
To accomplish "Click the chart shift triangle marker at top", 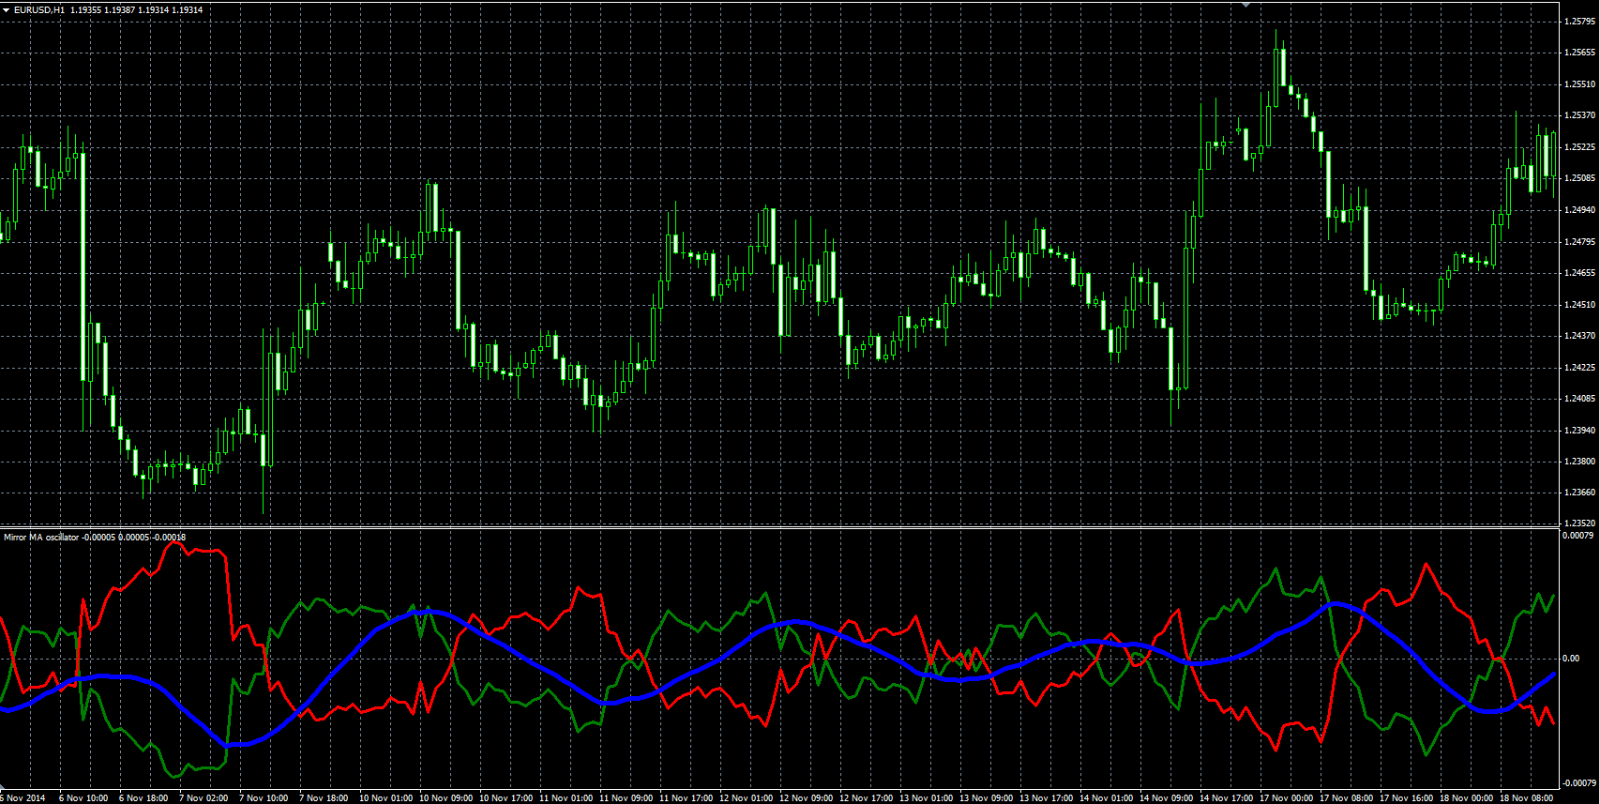I will coord(1245,4).
